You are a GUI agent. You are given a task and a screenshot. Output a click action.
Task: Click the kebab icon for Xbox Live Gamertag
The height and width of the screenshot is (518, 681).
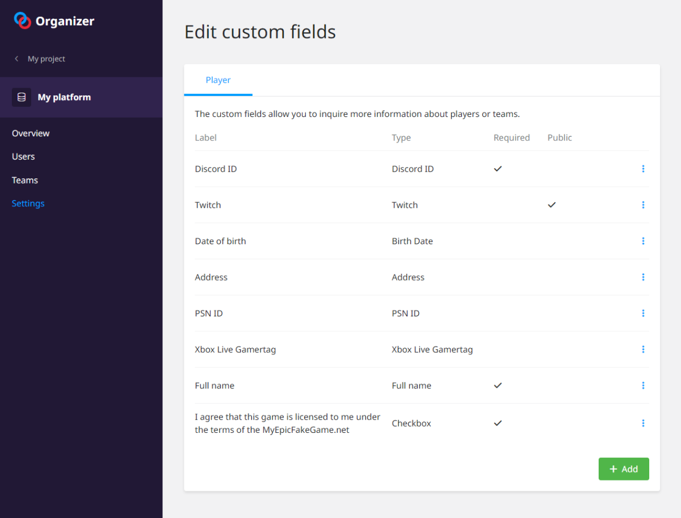point(643,349)
